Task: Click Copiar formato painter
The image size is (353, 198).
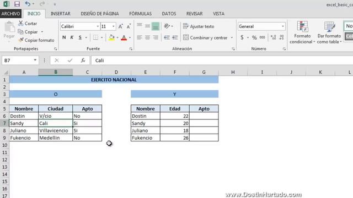Action: point(36,40)
